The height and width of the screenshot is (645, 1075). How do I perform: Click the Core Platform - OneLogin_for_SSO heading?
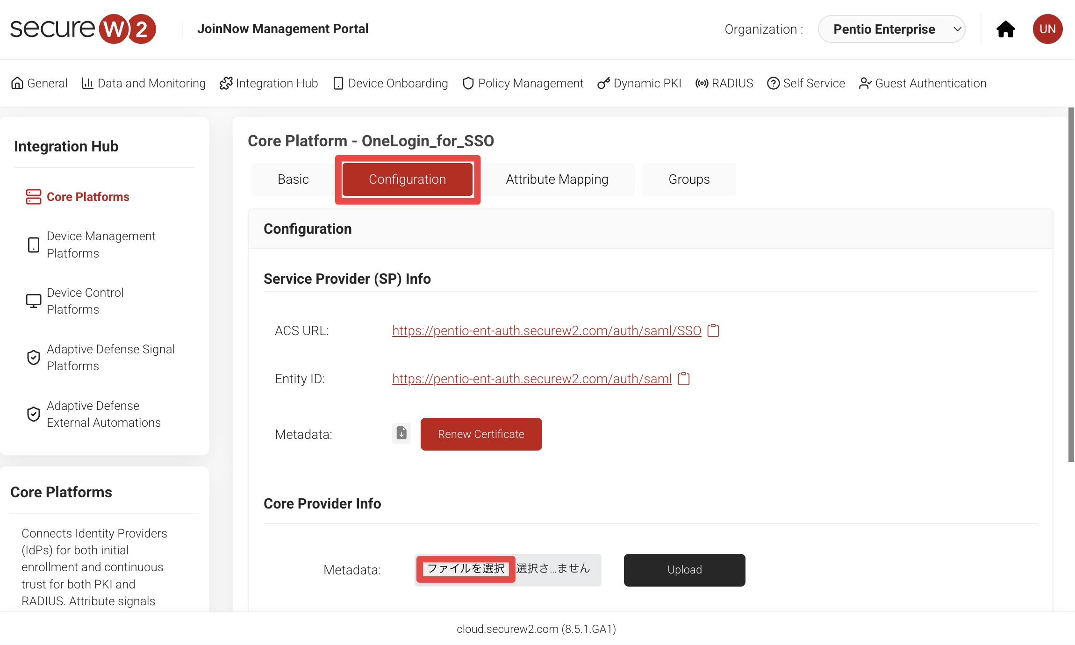pos(371,141)
